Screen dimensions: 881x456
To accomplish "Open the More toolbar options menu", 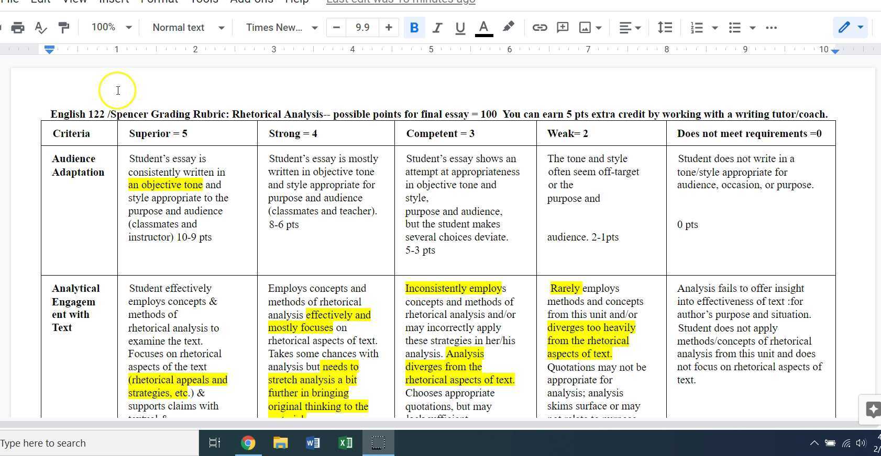I will [x=771, y=28].
